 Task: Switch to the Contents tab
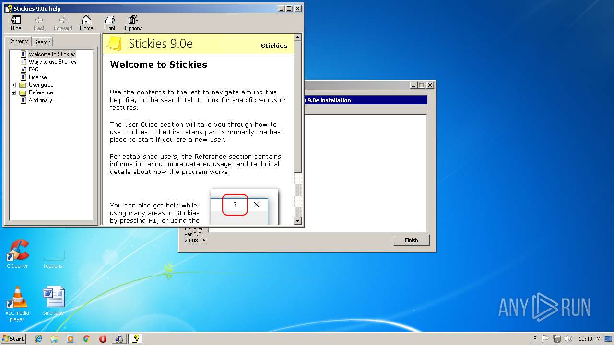18,41
